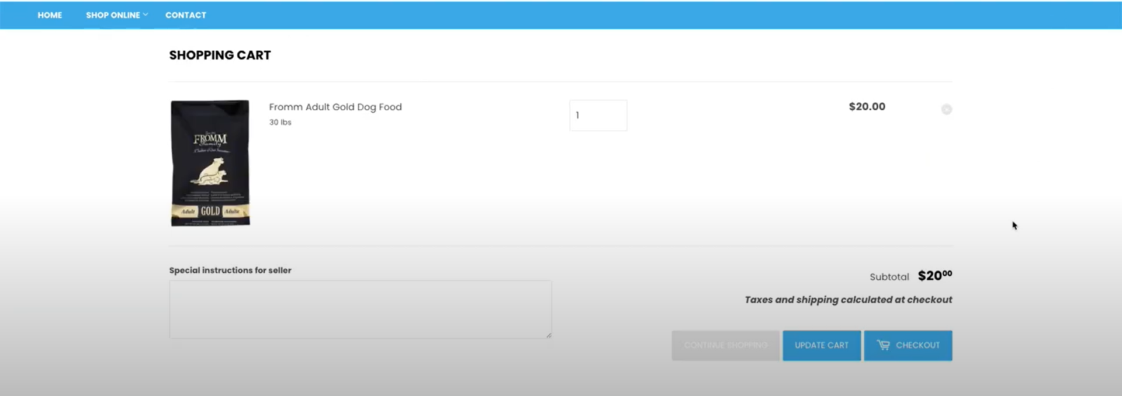Remove Fromm dog food from cart

(x=946, y=109)
